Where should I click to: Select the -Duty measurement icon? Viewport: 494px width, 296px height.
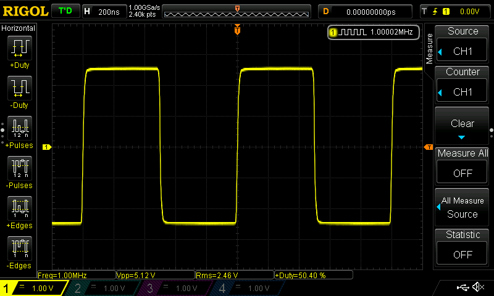point(19,89)
